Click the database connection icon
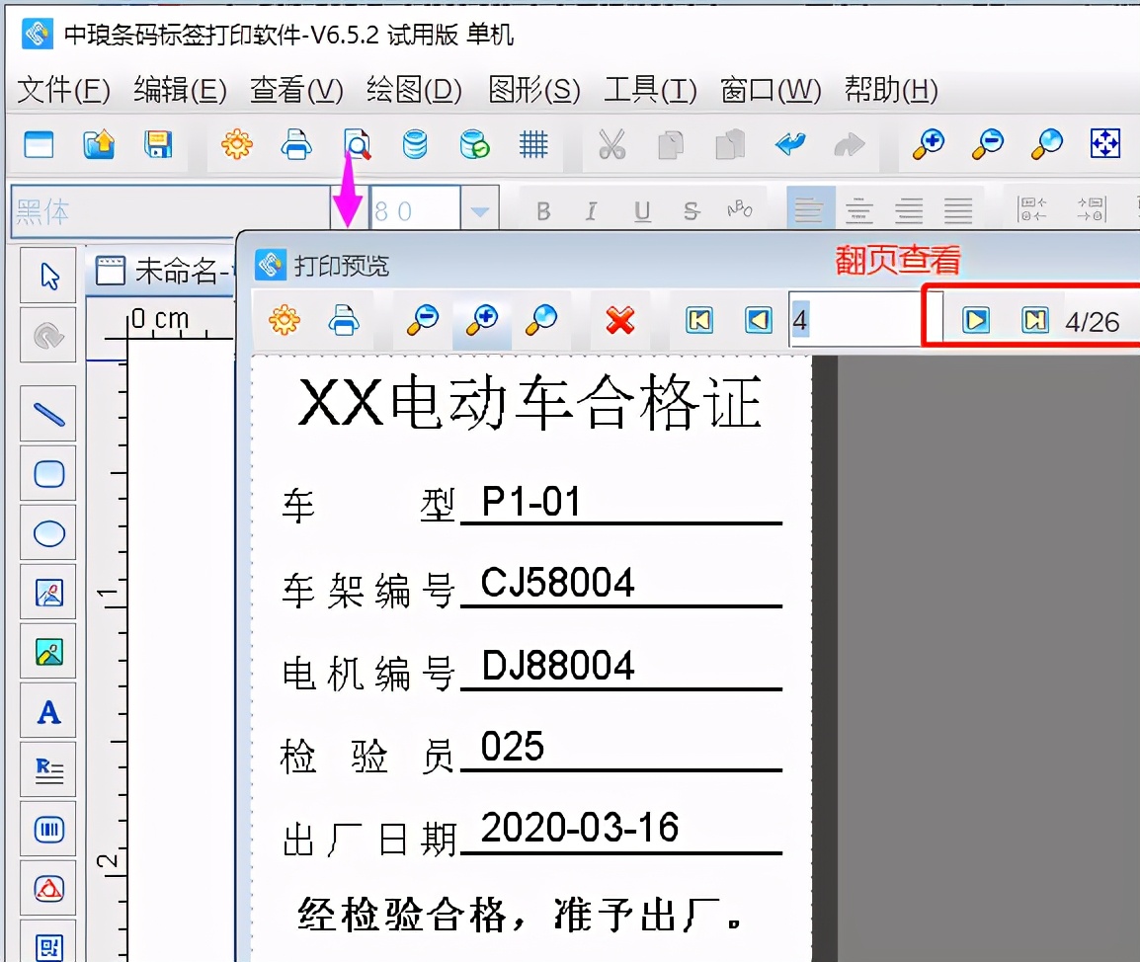Viewport: 1140px width, 962px height. [x=415, y=143]
